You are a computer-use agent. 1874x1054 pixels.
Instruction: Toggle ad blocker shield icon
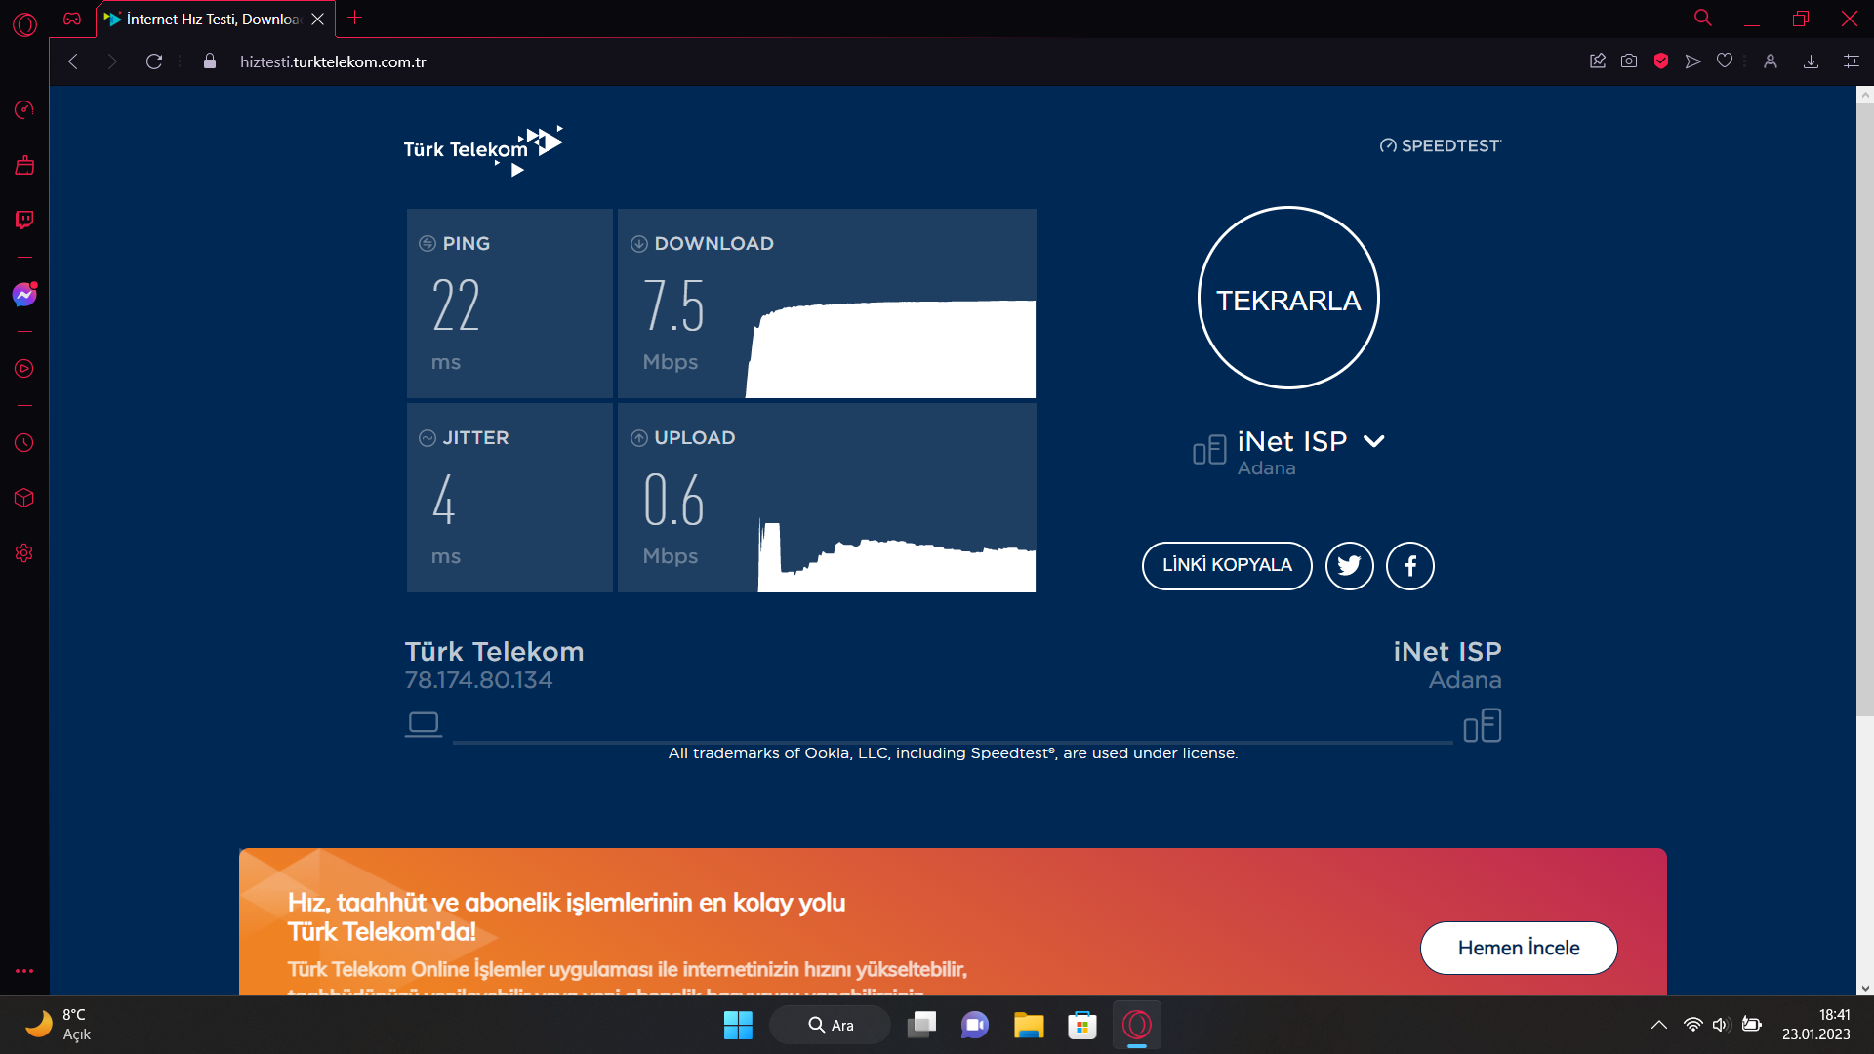click(x=1661, y=61)
